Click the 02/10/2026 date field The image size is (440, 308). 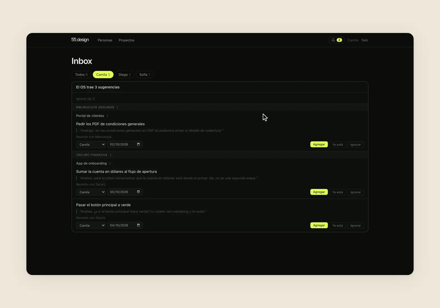click(125, 144)
